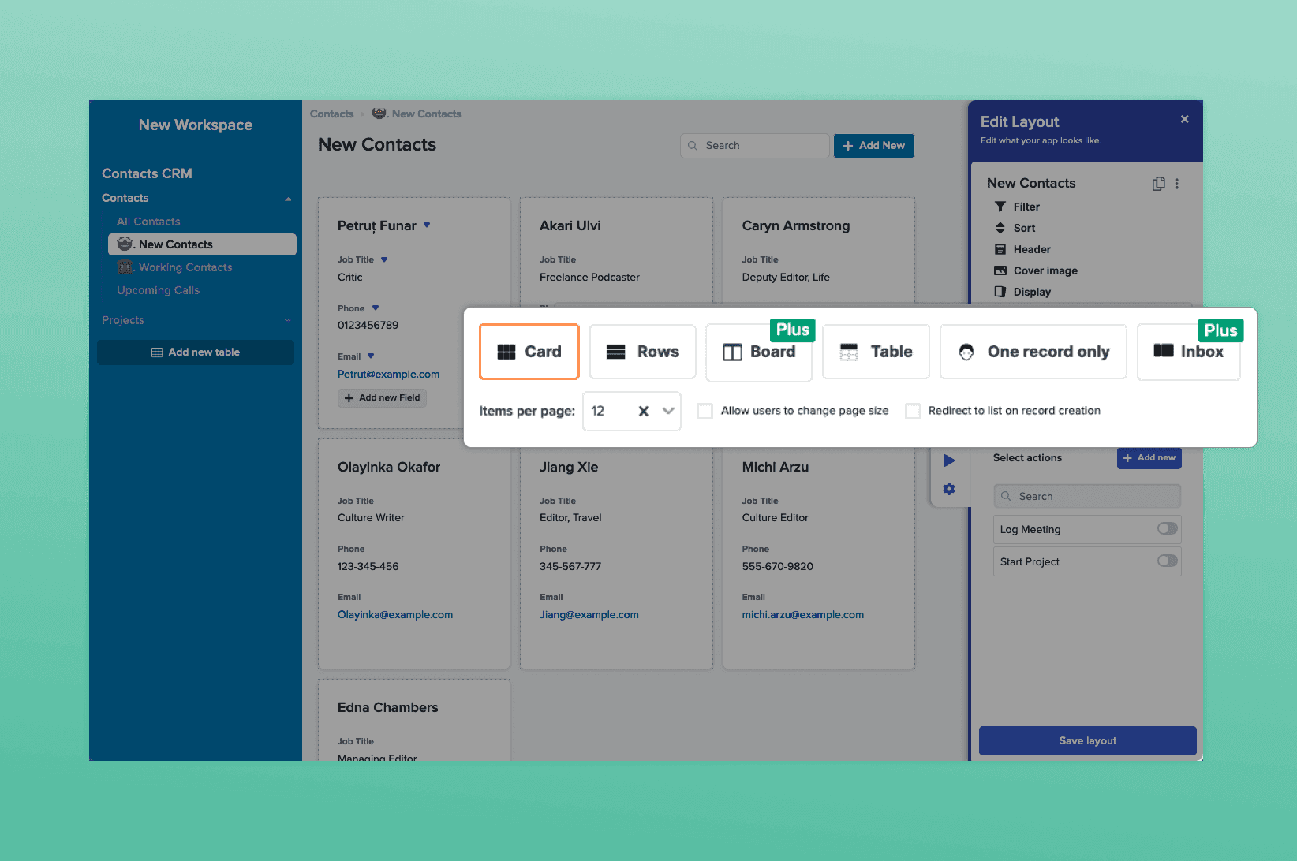Toggle the Log Meeting action on
This screenshot has width=1297, height=861.
(1167, 529)
